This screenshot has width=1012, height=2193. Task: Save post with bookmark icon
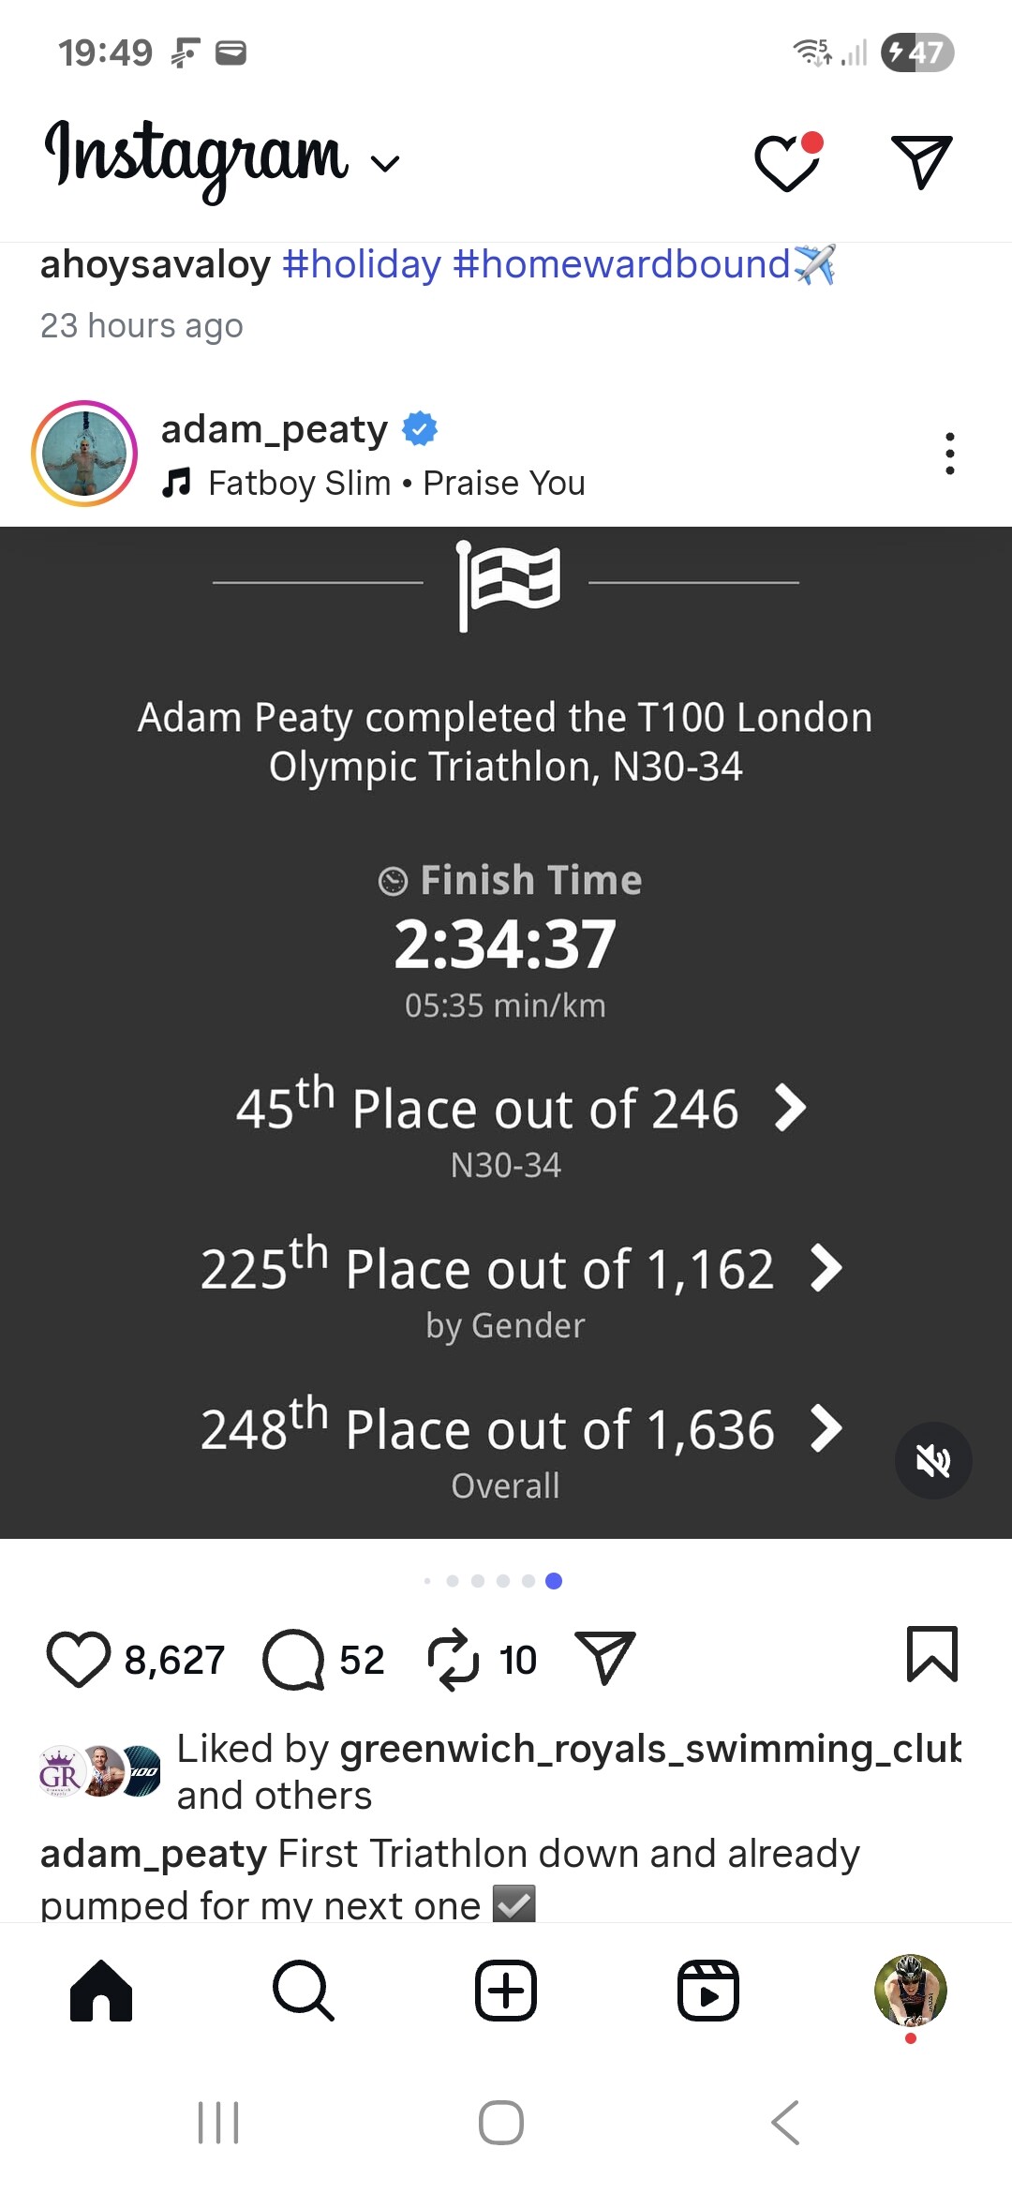pyautogui.click(x=931, y=1654)
